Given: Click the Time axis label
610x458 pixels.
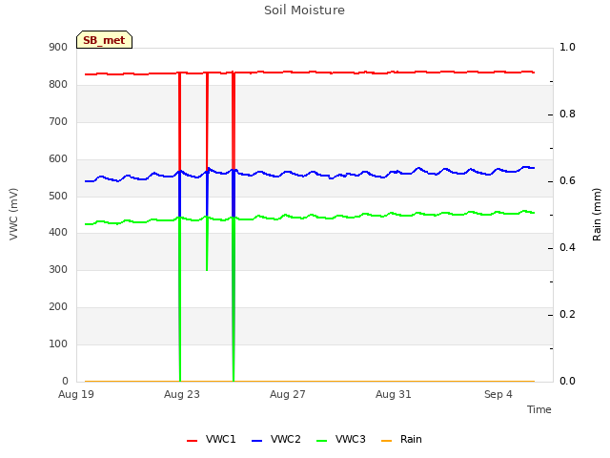Looking at the screenshot, I should [539, 409].
